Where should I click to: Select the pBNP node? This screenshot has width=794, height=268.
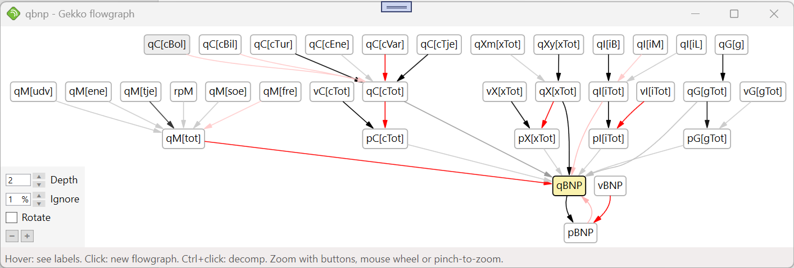point(580,233)
